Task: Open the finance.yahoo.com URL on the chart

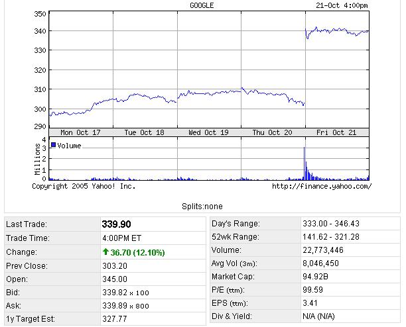Action: (x=321, y=187)
